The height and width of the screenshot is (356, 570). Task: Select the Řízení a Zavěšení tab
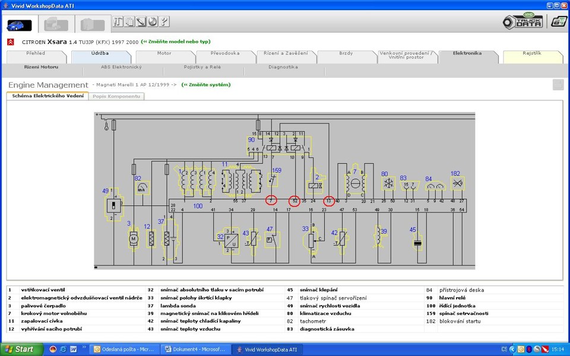[x=286, y=57]
